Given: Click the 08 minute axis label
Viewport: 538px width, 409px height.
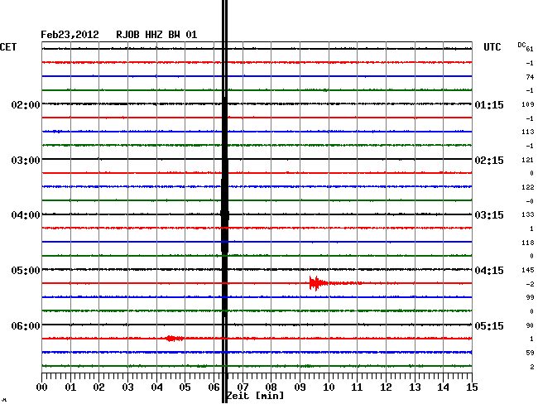Looking at the screenshot, I should tap(271, 387).
